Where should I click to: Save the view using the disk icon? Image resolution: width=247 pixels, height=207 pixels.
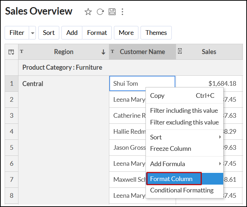112,12
